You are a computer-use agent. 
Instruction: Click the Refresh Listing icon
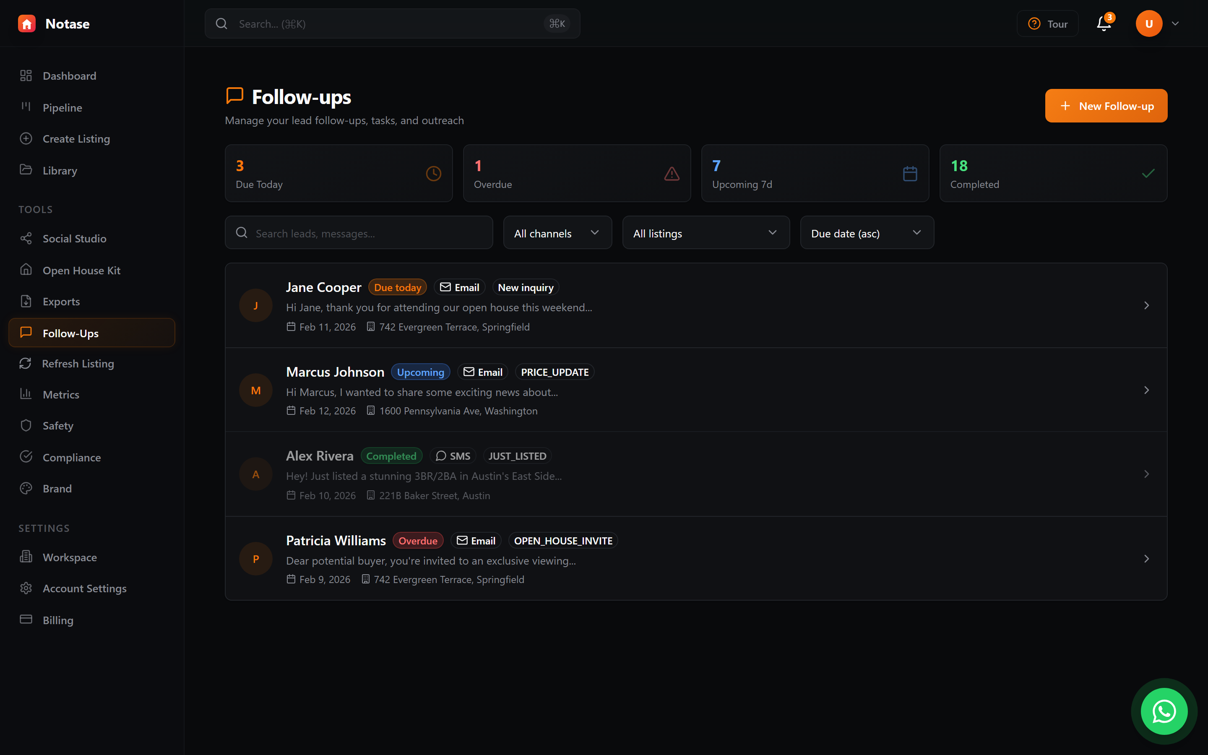(x=26, y=364)
